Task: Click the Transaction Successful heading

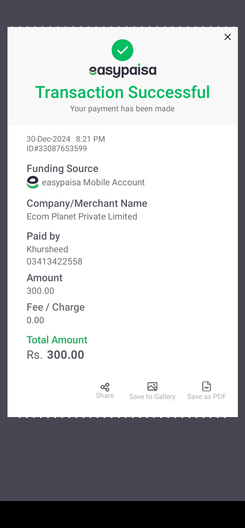Action: pos(122,92)
